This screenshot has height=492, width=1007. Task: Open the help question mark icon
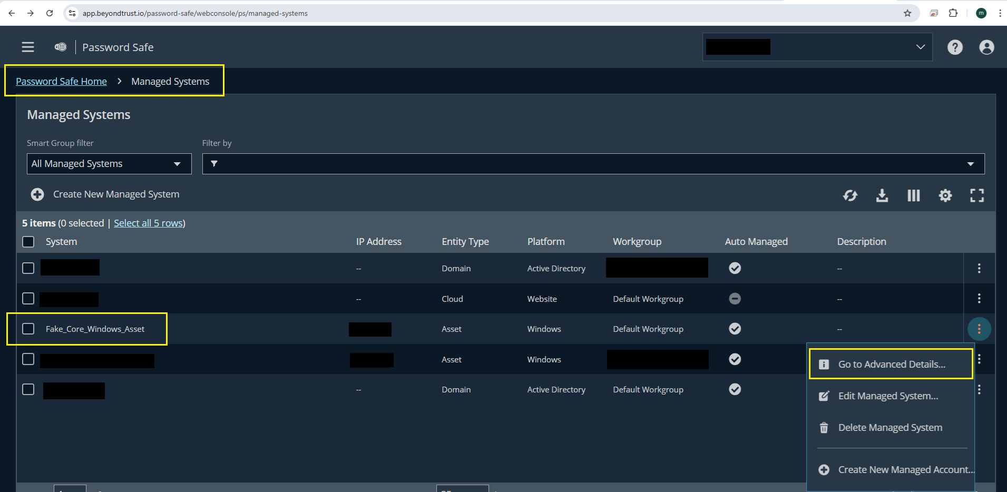(x=955, y=47)
